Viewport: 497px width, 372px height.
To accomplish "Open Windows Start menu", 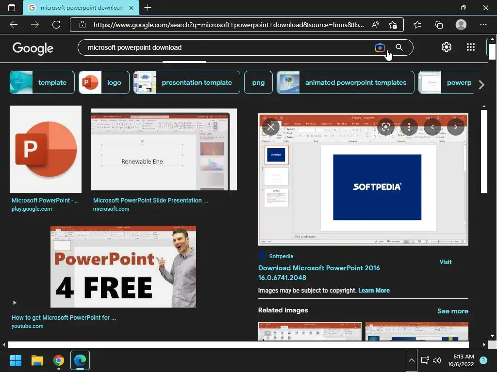I will 16,360.
